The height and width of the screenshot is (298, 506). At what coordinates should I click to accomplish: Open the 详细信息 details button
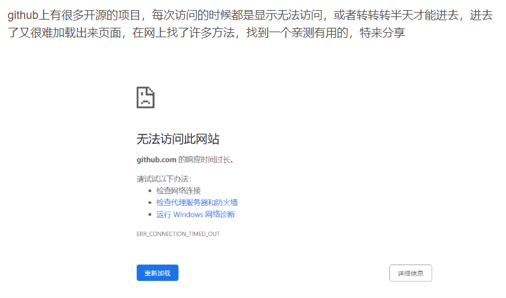411,273
